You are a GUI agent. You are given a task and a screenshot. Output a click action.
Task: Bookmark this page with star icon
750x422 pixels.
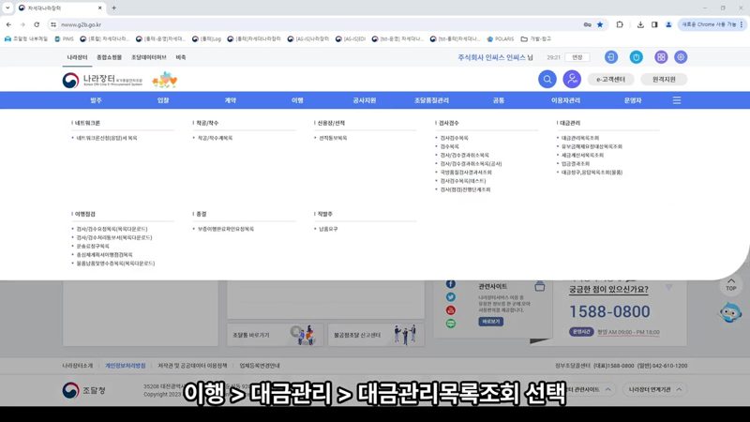click(600, 24)
